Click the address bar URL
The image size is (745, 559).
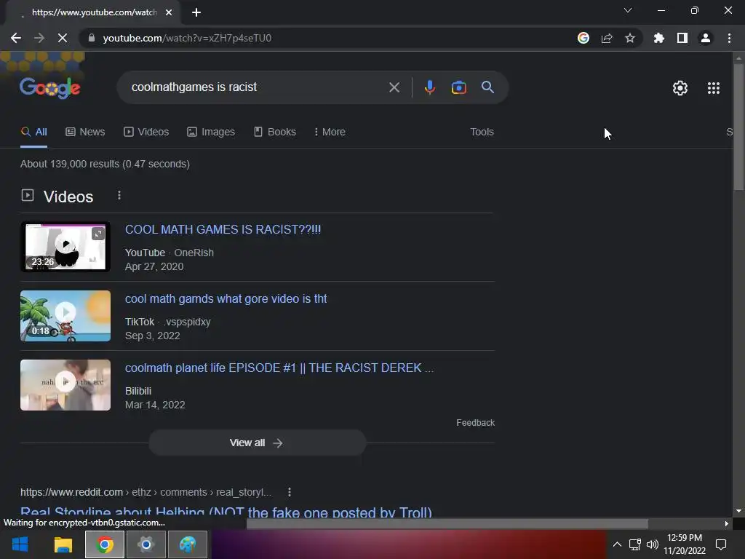click(x=187, y=38)
